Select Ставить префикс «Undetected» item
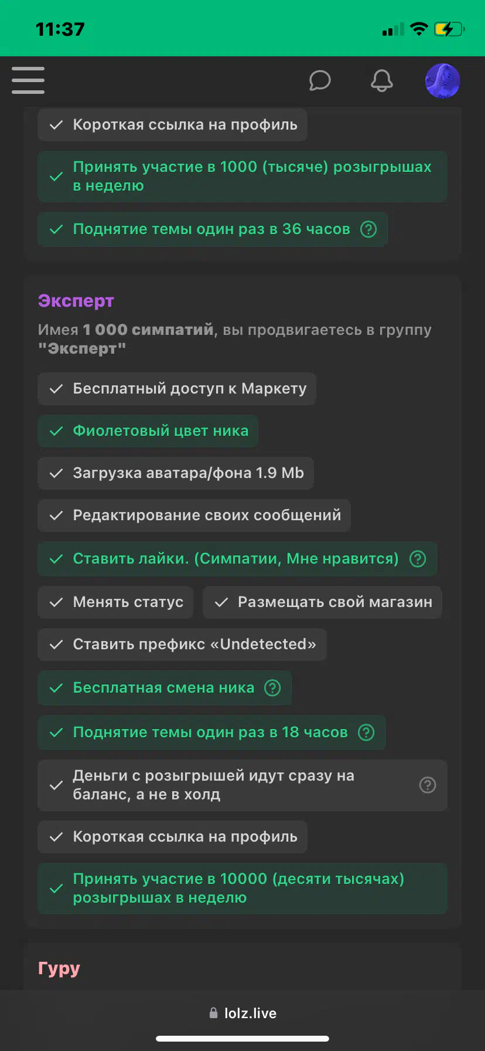Screen dimensions: 485x1051 point(182,645)
